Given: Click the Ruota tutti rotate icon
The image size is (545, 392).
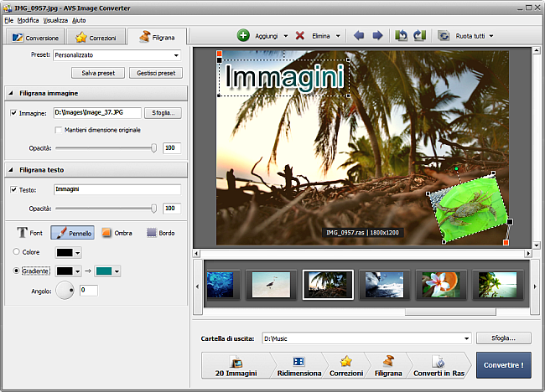Looking at the screenshot, I should (444, 36).
